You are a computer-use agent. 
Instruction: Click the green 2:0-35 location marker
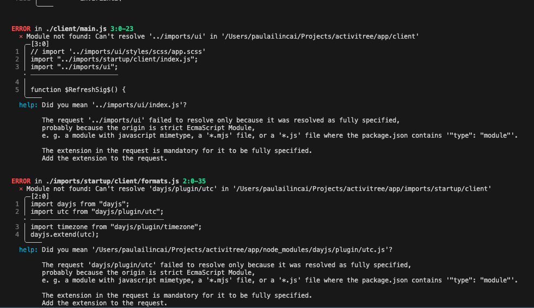point(194,181)
